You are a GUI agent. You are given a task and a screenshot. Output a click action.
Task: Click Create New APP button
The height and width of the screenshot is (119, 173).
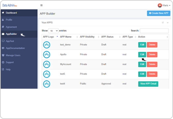tap(158, 13)
